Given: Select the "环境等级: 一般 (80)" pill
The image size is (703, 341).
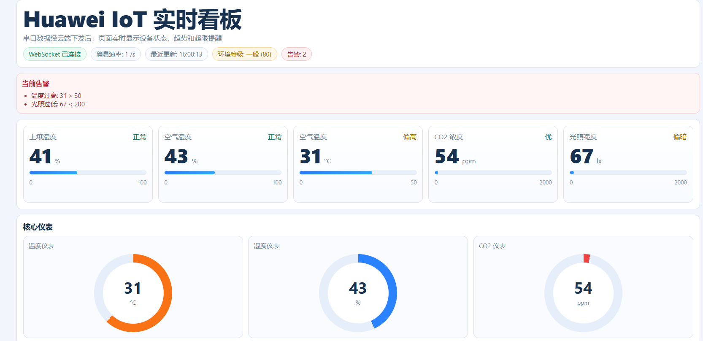Looking at the screenshot, I should [245, 54].
